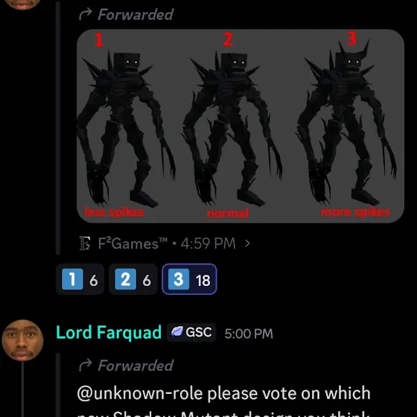Click the Forwarded arrow icon above image
Screen dimensions: 417x417
86,14
